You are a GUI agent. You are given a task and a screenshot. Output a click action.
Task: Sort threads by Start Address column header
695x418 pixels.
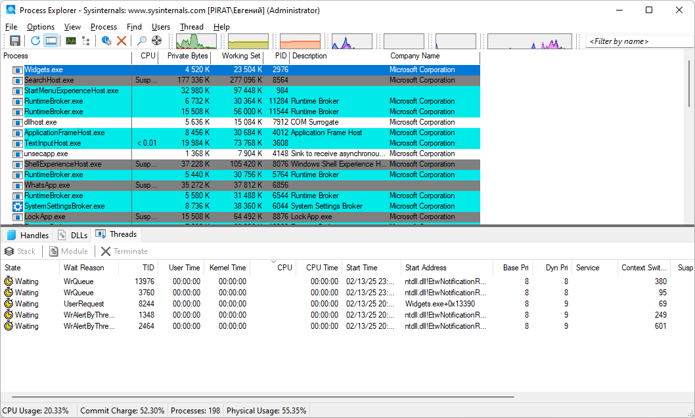click(x=447, y=268)
